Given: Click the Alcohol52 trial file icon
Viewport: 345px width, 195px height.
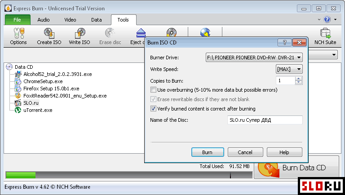Looking at the screenshot, I should 18,74.
